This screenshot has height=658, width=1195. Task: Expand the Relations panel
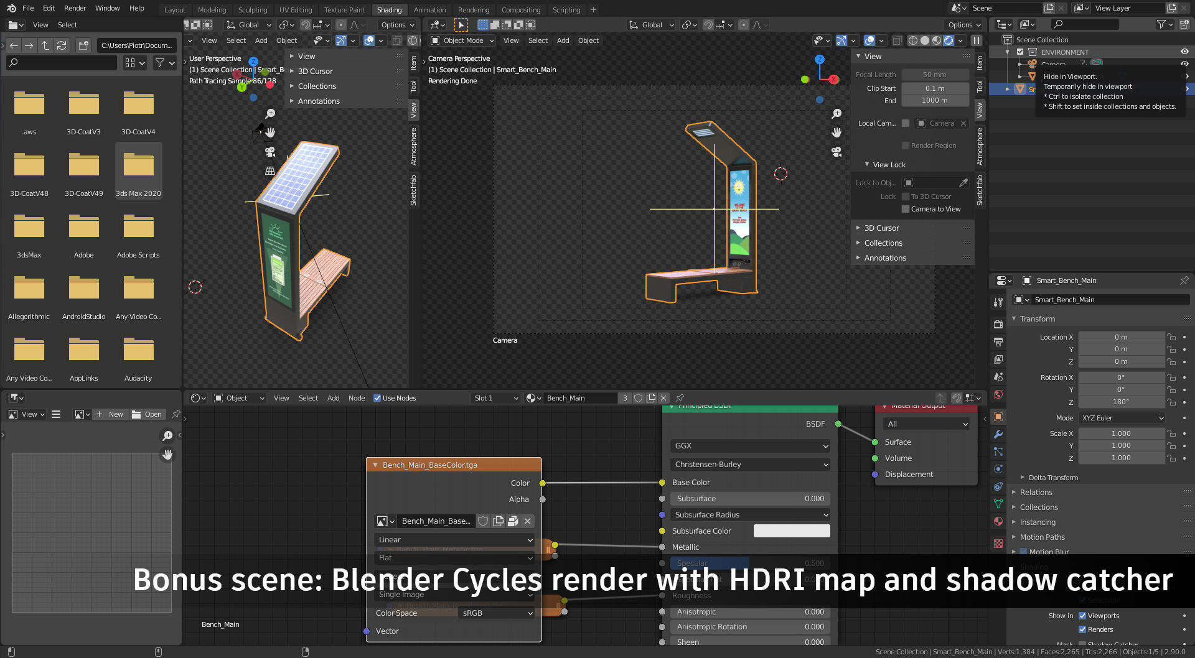[1036, 493]
